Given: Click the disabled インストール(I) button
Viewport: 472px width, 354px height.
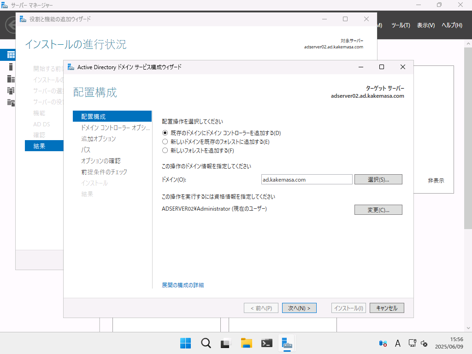Looking at the screenshot, I should [348, 308].
